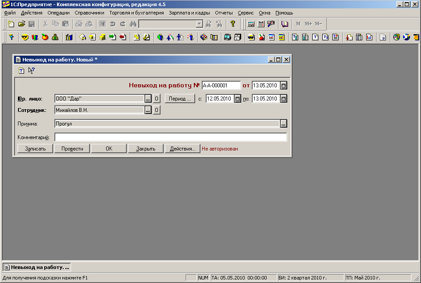Click the Период ... button
Screen dimensions: 421x283
pyautogui.click(x=180, y=99)
